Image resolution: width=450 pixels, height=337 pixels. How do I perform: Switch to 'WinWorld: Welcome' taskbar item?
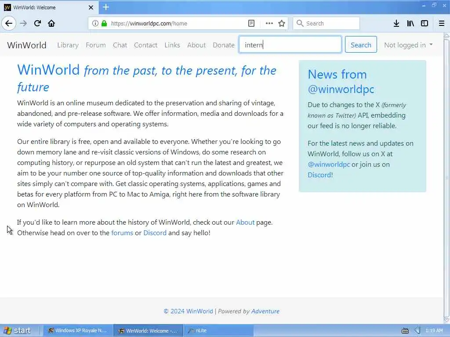(x=149, y=330)
